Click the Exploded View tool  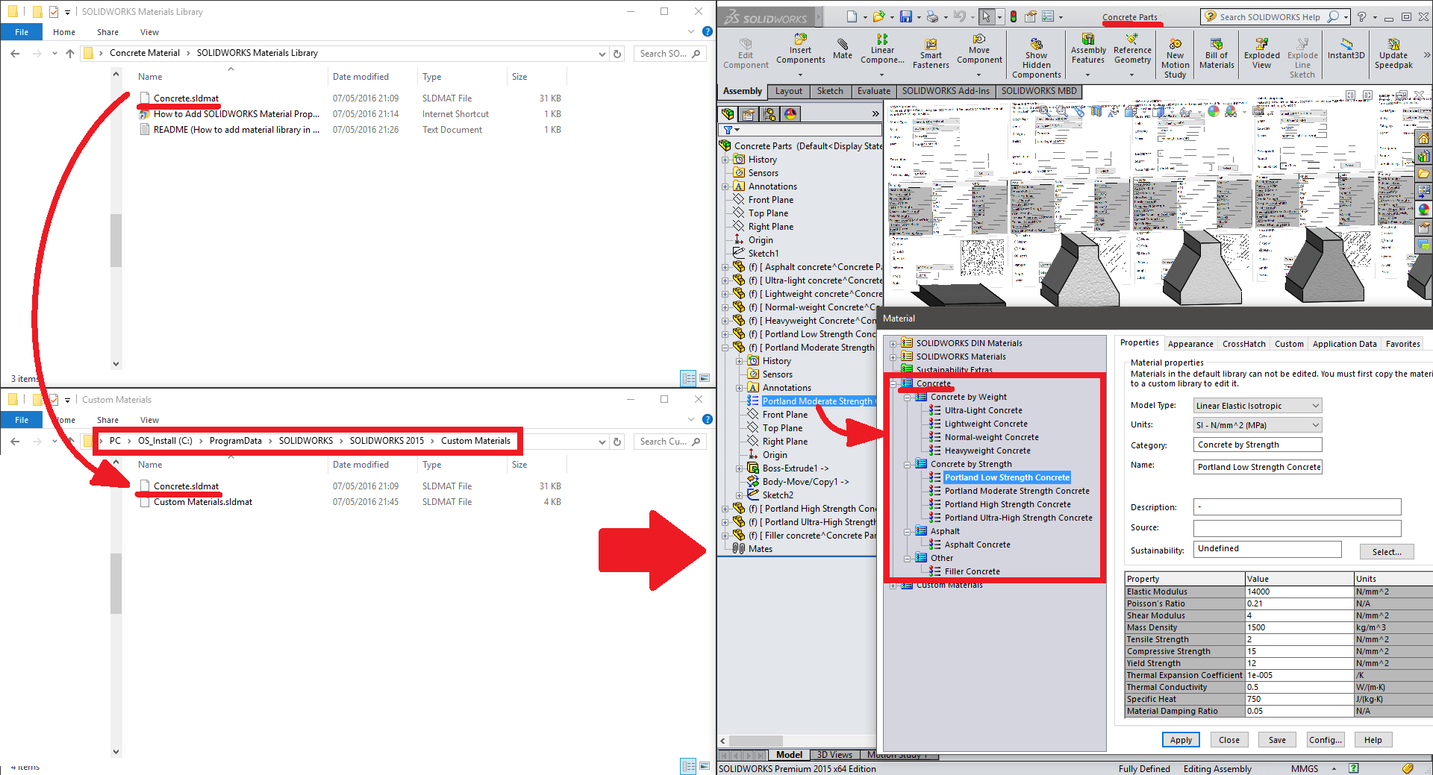click(1261, 54)
